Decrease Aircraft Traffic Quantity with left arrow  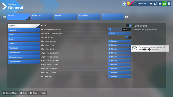pos(109,68)
